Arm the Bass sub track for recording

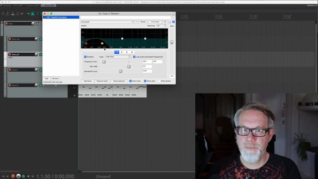pos(10,39)
